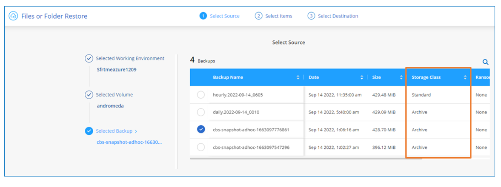The image size is (501, 187).
Task: Open the Selected Backup link
Action: point(116,131)
